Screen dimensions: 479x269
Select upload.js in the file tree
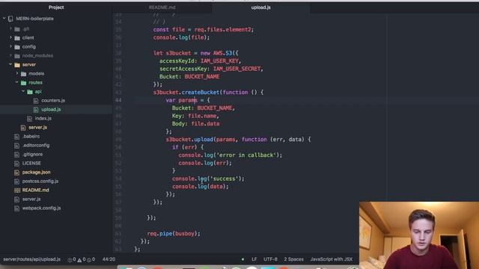(x=51, y=109)
